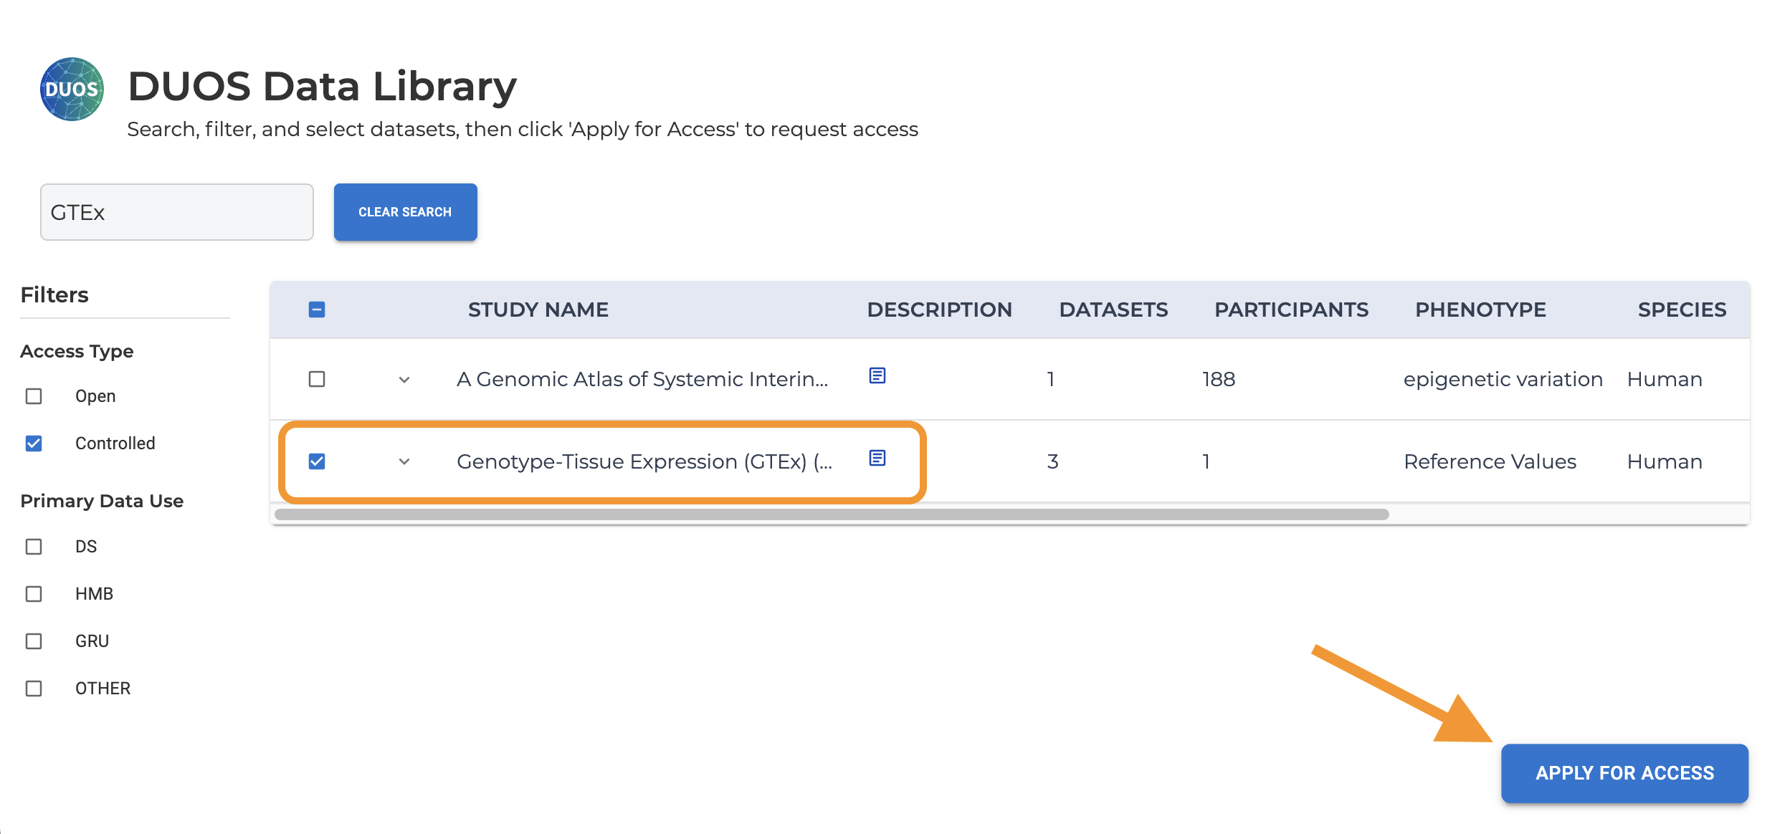Click the Species column header
This screenshot has width=1785, height=834.
(1682, 310)
